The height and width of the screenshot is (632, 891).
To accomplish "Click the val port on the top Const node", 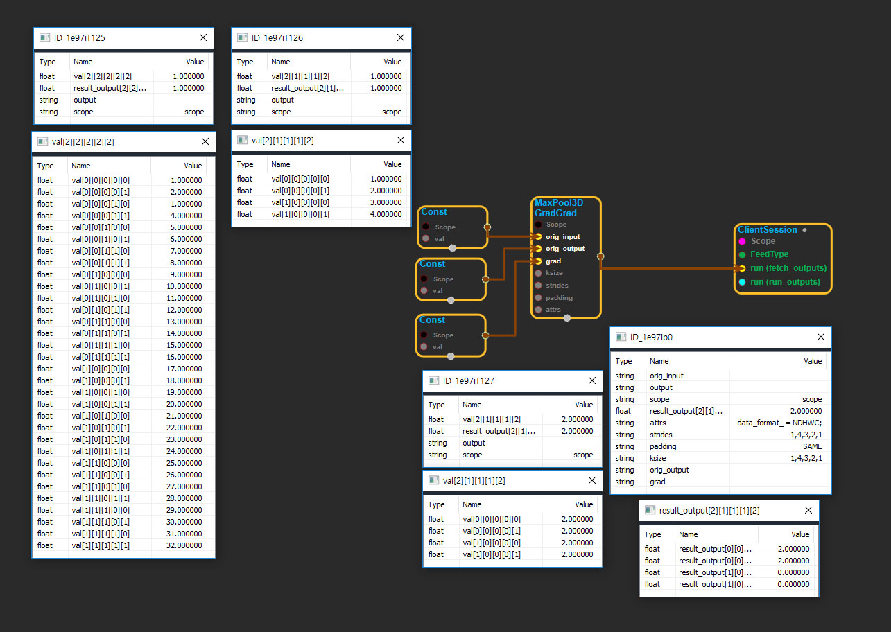I will 425,238.
